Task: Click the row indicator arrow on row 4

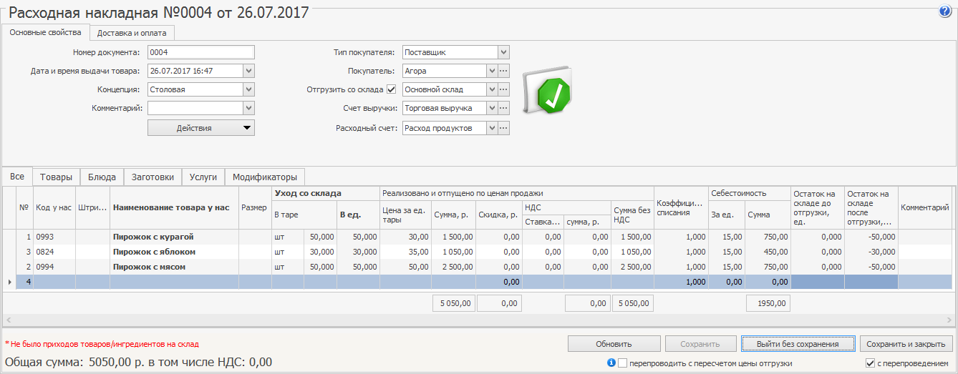Action: [x=9, y=282]
